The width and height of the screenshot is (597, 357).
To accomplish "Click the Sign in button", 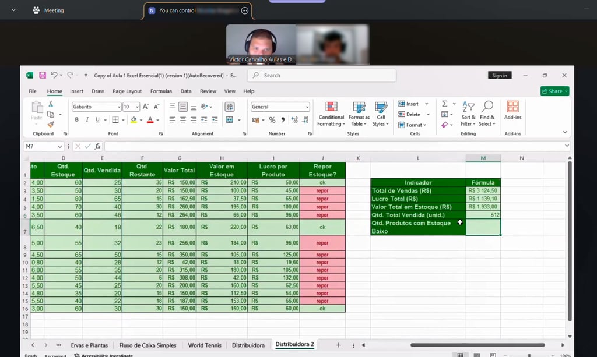I will coord(500,75).
